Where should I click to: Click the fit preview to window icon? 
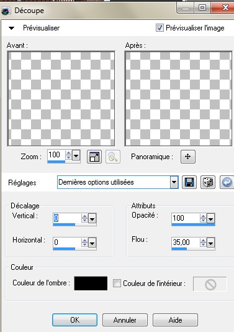94,157
